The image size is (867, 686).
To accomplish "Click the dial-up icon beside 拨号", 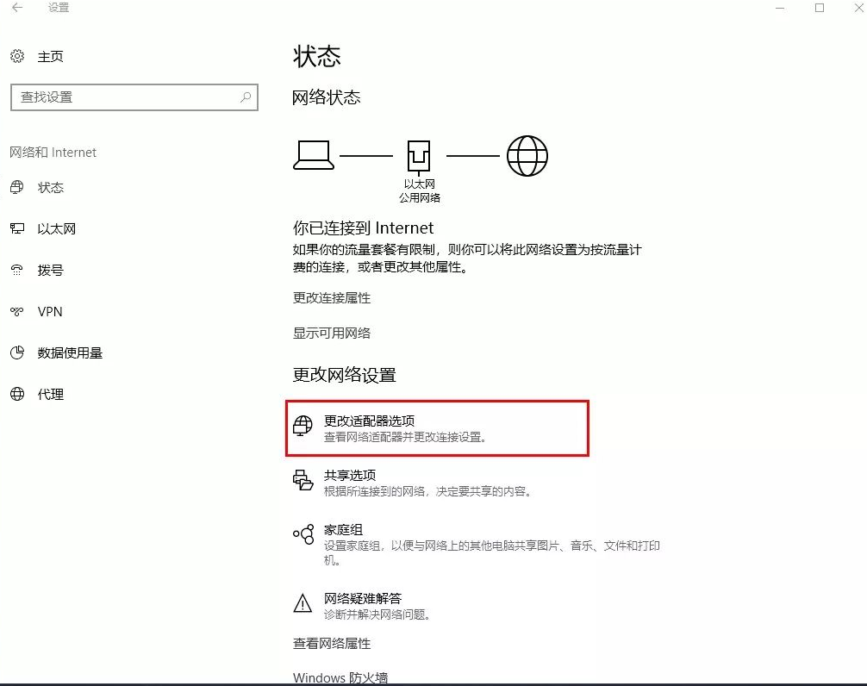I will [17, 270].
